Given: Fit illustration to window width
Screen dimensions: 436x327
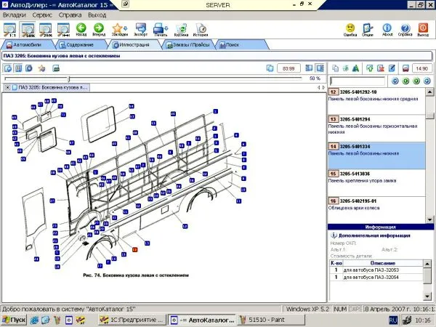Looking at the screenshot, I should pyautogui.click(x=63, y=30).
